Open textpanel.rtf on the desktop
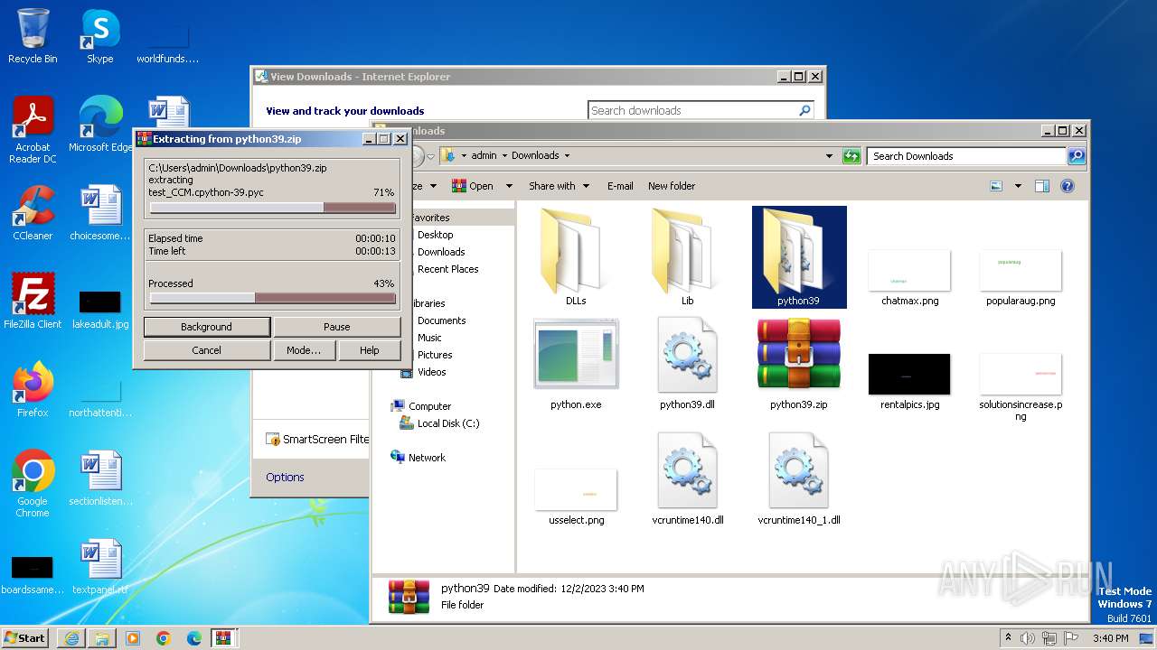This screenshot has height=650, width=1157. (100, 567)
